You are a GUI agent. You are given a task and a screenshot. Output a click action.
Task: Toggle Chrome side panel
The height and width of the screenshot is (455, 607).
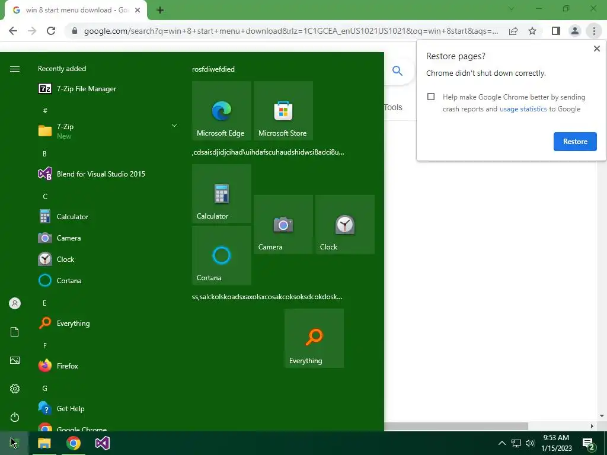tap(556, 31)
